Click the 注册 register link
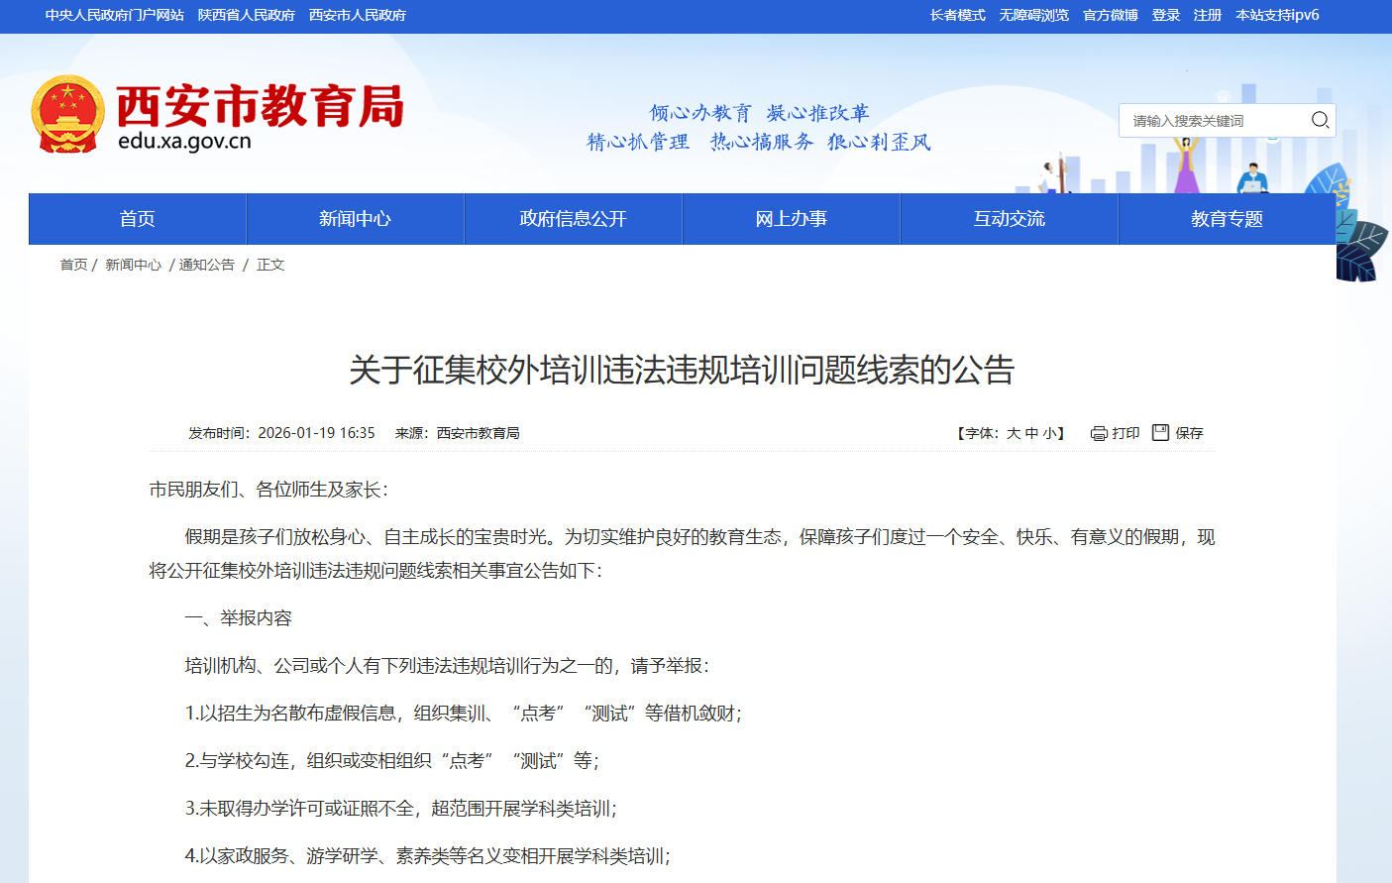The width and height of the screenshot is (1392, 883). pos(1208,16)
